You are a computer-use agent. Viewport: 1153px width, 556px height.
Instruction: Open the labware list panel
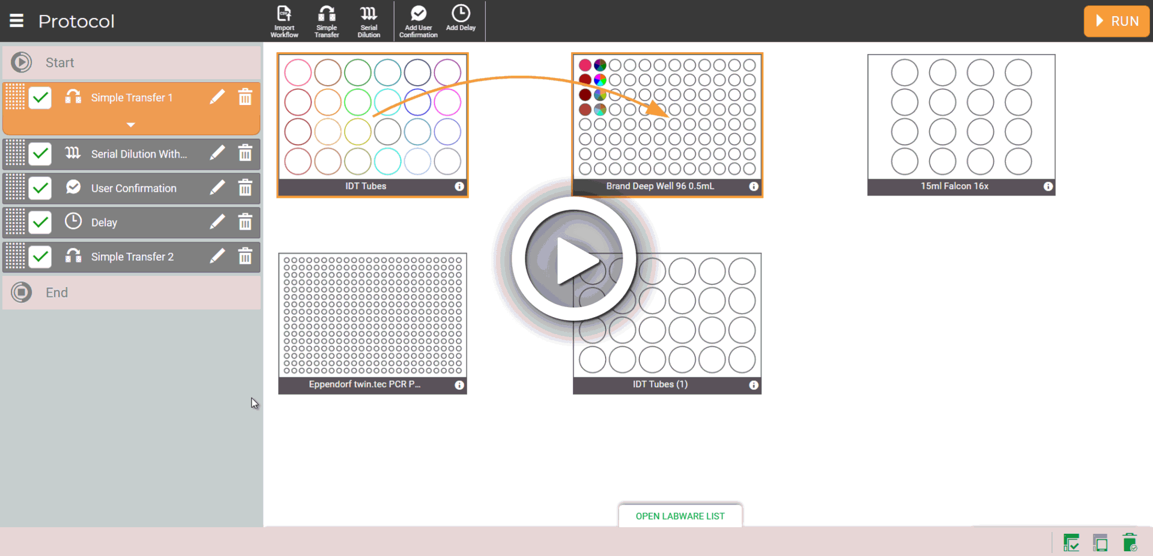click(x=680, y=516)
